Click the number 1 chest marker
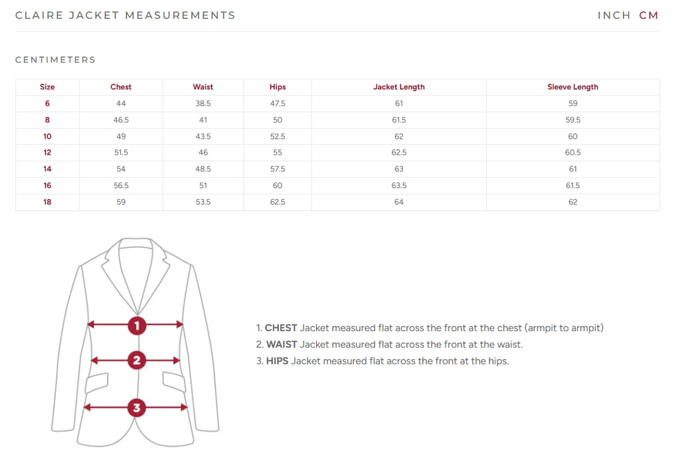The height and width of the screenshot is (456, 680). point(137,325)
